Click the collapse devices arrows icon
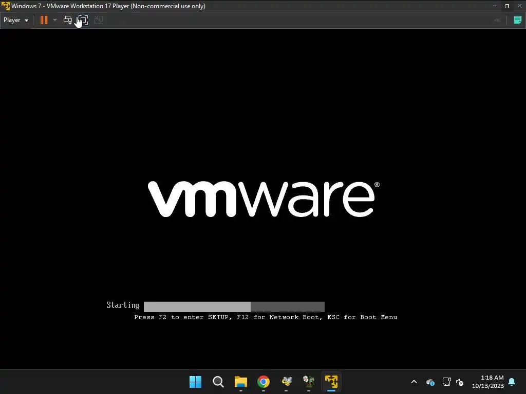Screen dimensions: 526x394 497,20
